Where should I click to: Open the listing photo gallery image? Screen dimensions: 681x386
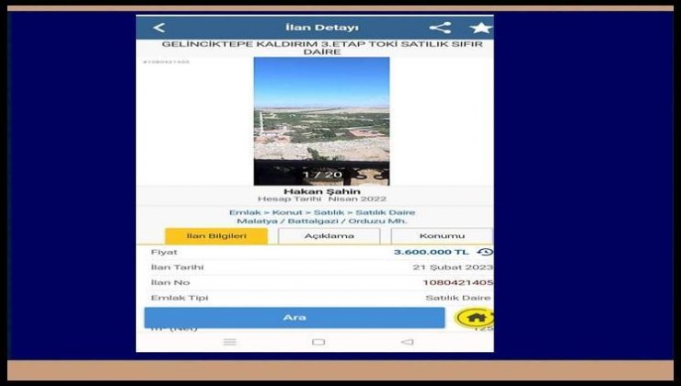pyautogui.click(x=321, y=119)
